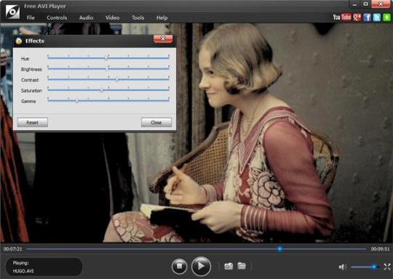Open the Controls menu
Image resolution: width=393 pixels, height=279 pixels.
click(57, 17)
